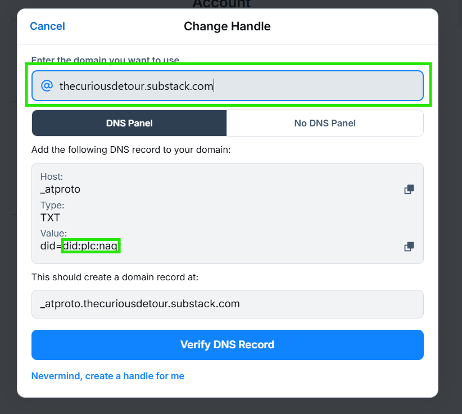
Task: Toggle the DNS Panel option on
Action: tap(129, 122)
